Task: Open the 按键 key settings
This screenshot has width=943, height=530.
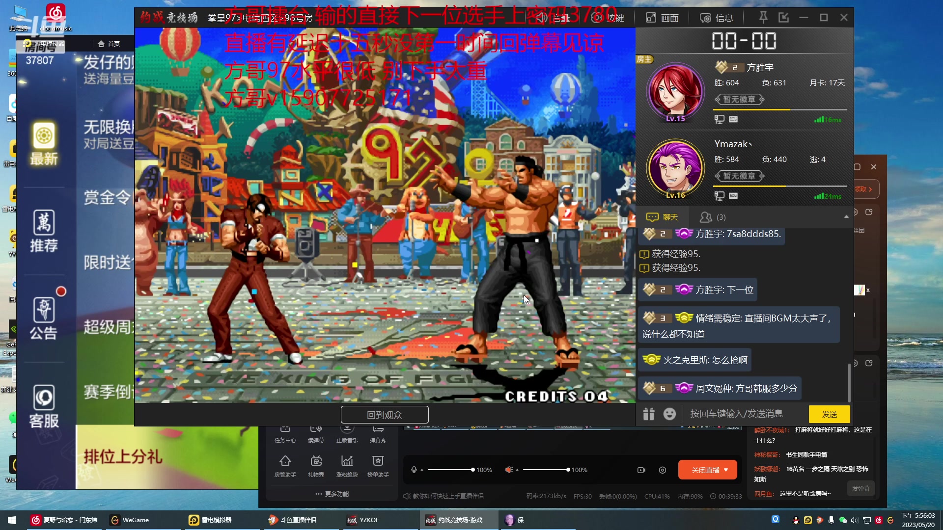Action: tap(608, 18)
